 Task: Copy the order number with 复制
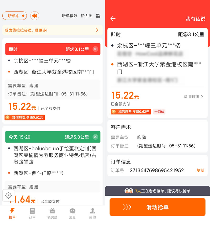[x=200, y=170]
